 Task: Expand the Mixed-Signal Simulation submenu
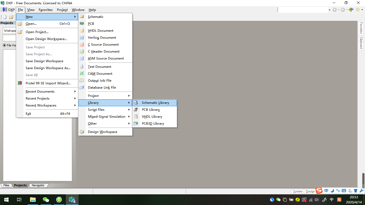[x=105, y=116]
